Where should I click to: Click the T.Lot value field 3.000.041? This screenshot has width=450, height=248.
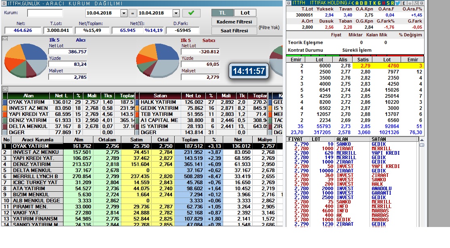[58, 30]
